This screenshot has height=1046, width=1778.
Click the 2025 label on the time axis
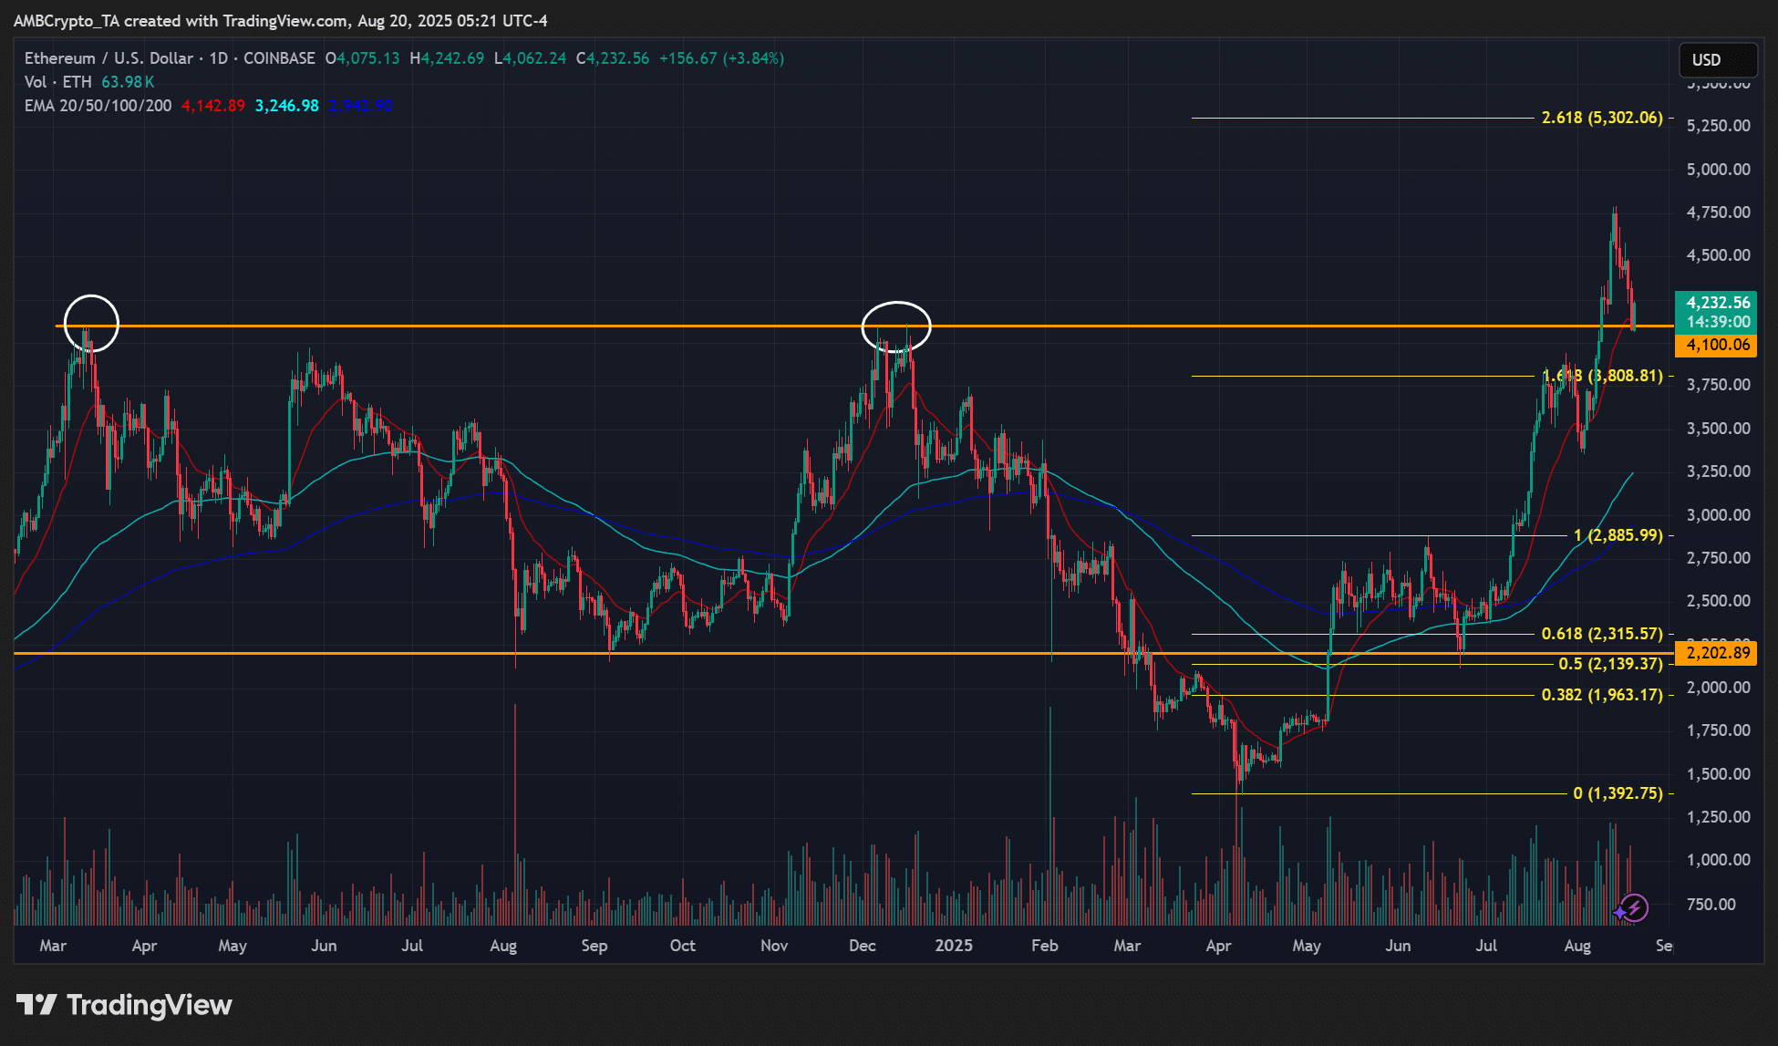click(954, 946)
